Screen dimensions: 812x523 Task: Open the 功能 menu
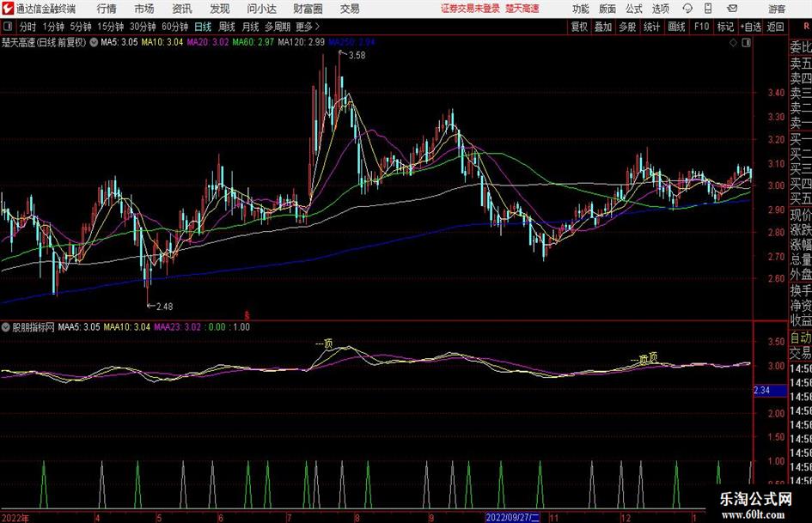coord(581,9)
